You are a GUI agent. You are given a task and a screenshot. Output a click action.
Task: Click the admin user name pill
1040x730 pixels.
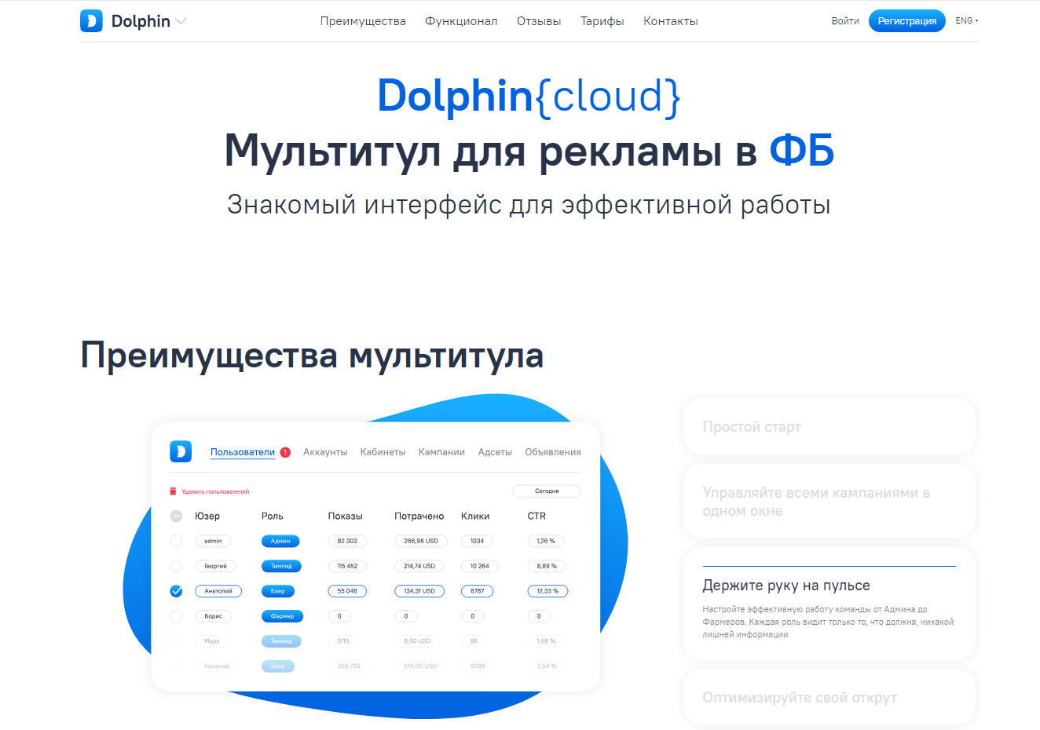click(x=213, y=541)
